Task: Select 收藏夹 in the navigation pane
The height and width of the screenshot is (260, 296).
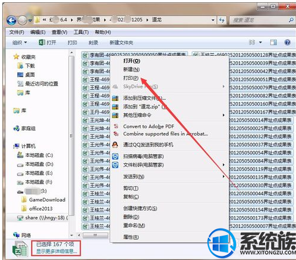Action: pos(24,57)
